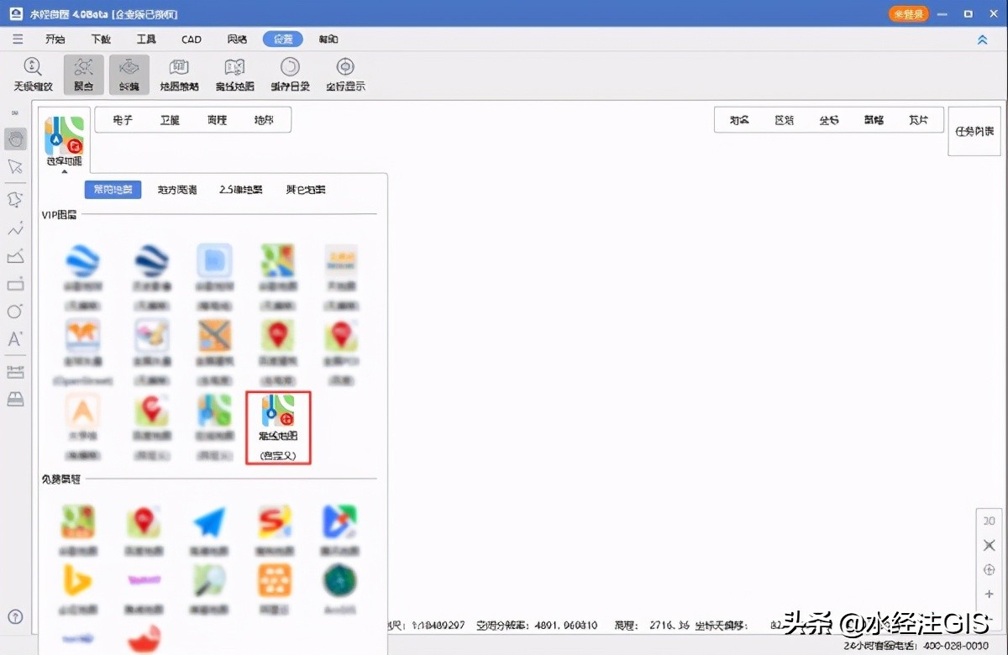The image size is (1008, 655).
Task: Click the 无极缩放 magnifier icon
Action: coord(33,68)
